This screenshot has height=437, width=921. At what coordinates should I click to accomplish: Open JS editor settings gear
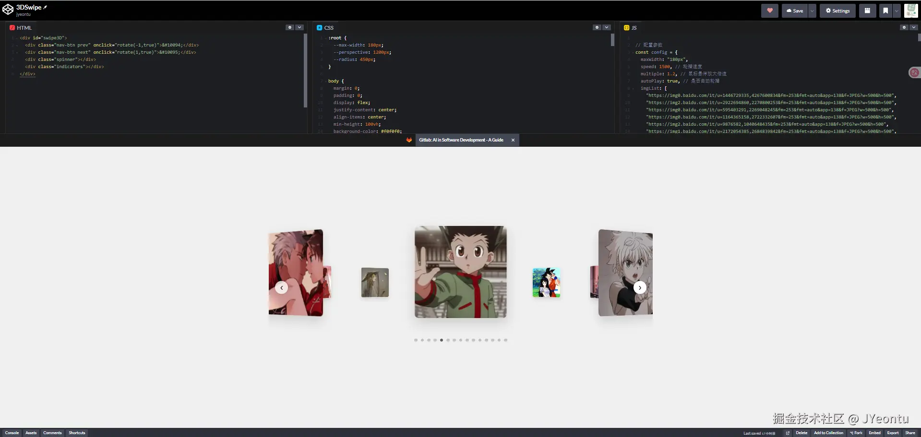904,27
